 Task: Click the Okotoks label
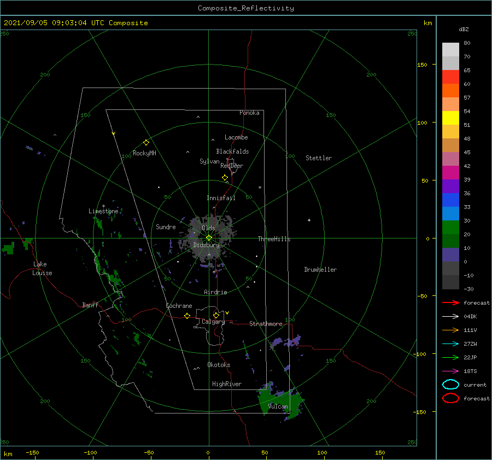coord(219,365)
